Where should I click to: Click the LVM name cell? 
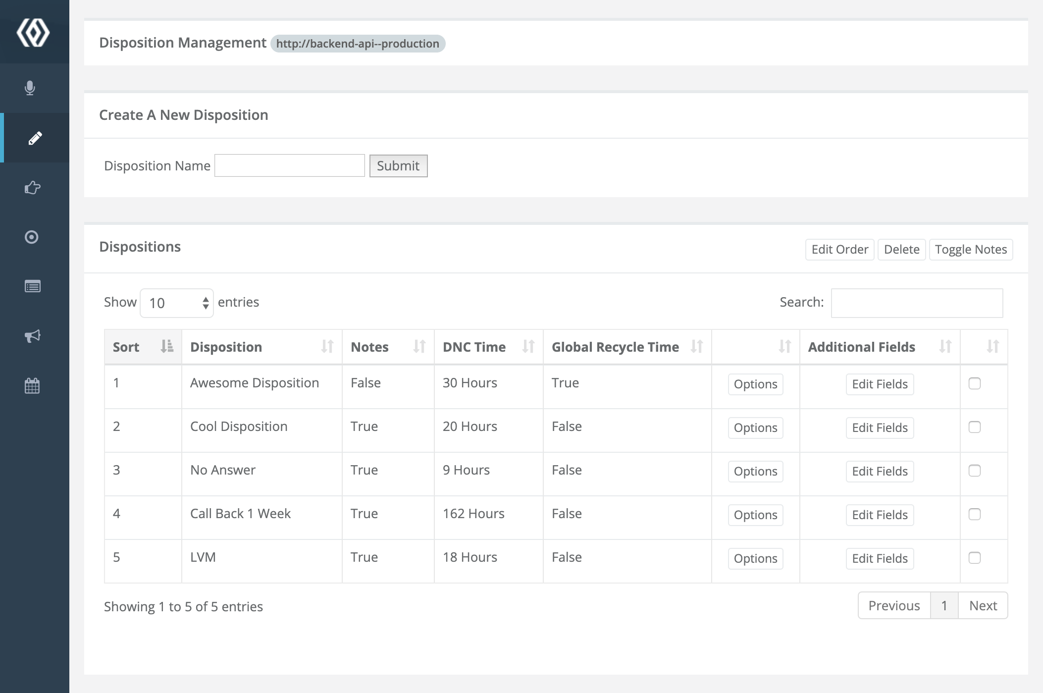(x=261, y=561)
